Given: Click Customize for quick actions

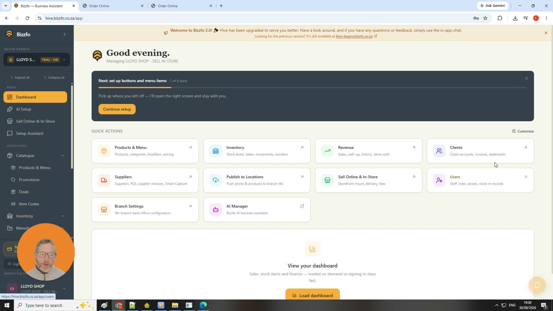Looking at the screenshot, I should pyautogui.click(x=523, y=131).
